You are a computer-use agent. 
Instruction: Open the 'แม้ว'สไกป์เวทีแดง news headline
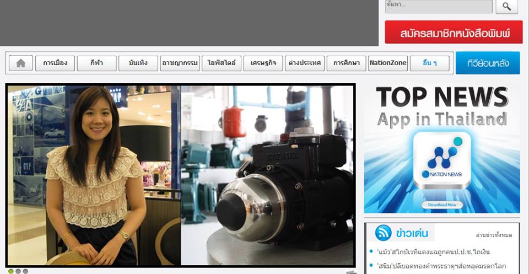click(x=434, y=252)
